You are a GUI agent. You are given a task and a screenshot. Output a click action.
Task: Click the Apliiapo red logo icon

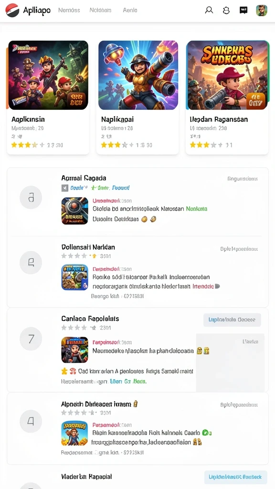tap(12, 10)
